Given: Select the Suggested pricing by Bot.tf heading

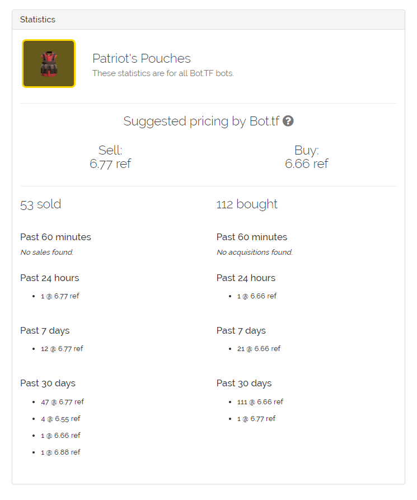Looking at the screenshot, I should click(201, 122).
